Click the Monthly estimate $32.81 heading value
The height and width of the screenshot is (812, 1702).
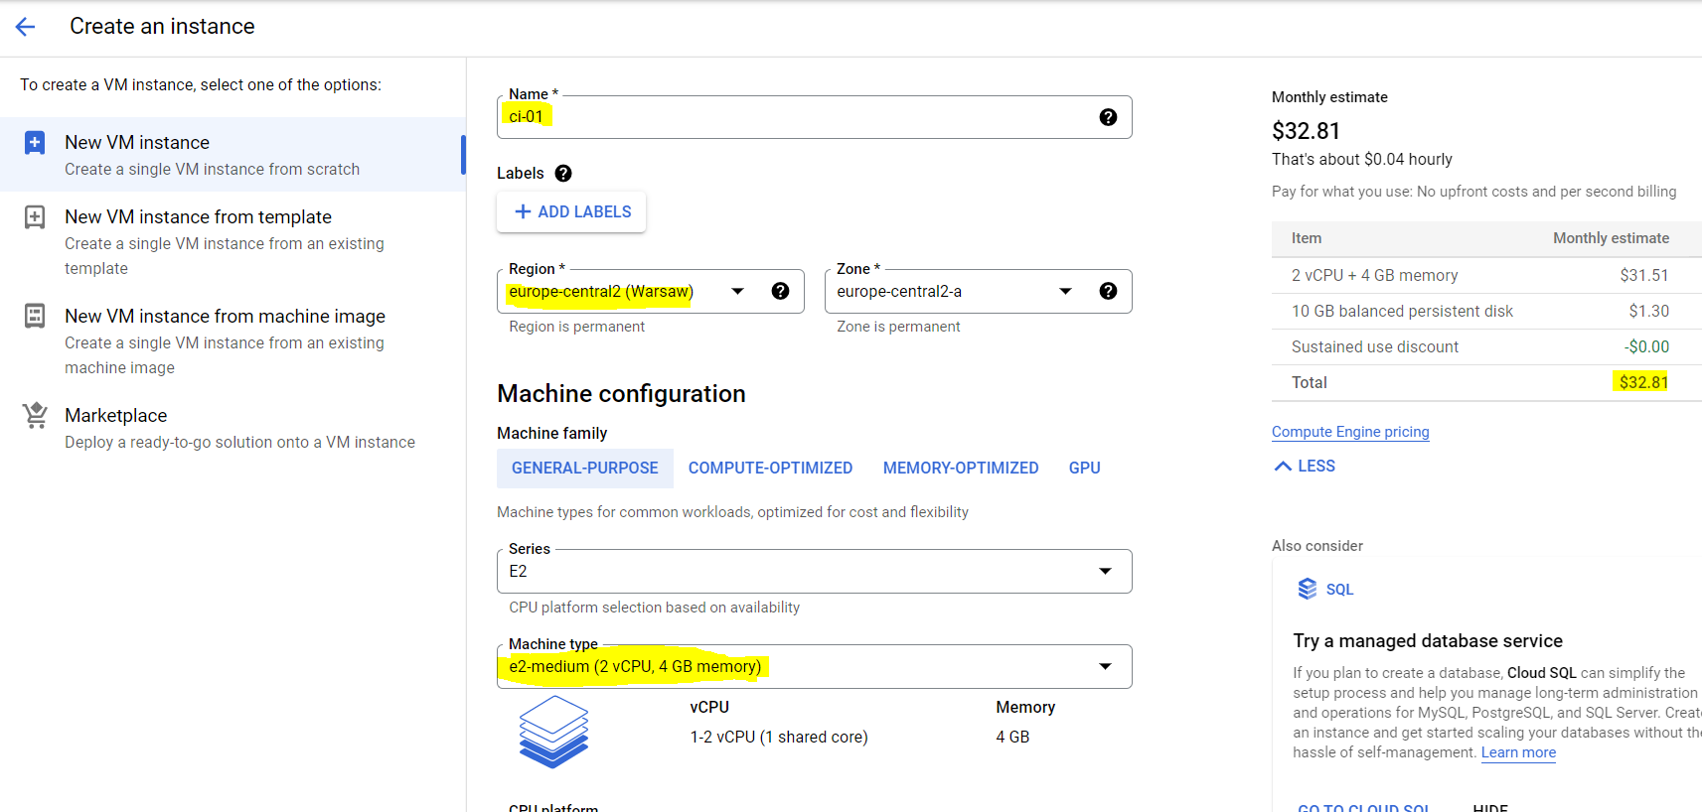click(1306, 131)
